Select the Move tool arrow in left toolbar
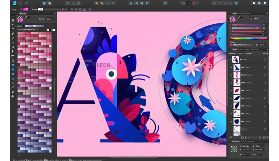The width and height of the screenshot is (279, 161). (13, 16)
